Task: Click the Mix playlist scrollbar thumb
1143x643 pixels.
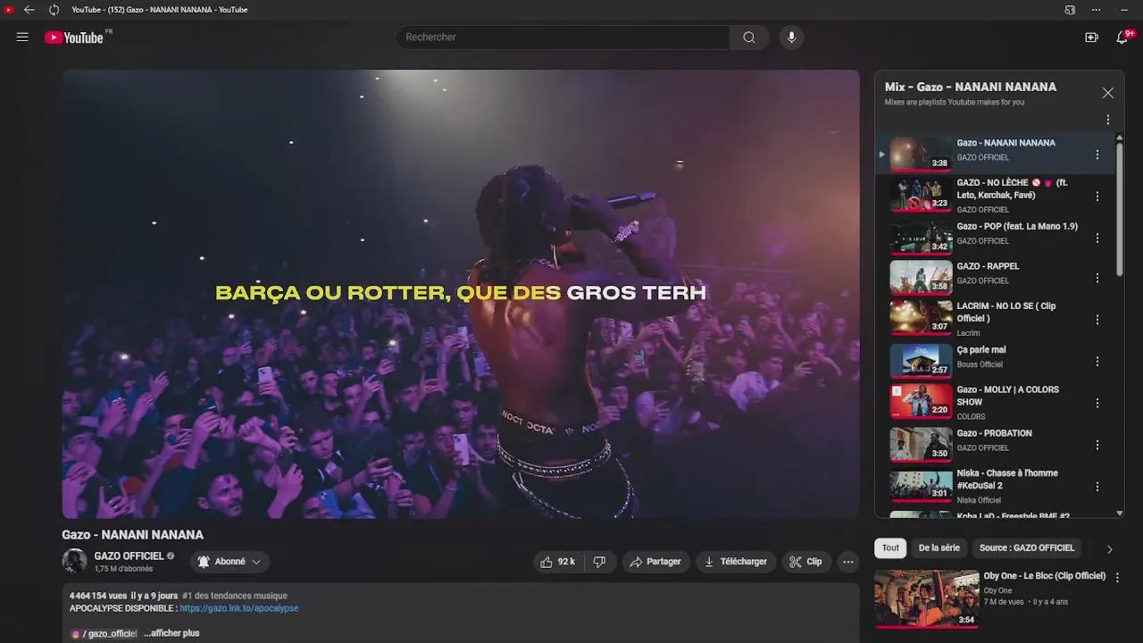Action: point(1120,210)
